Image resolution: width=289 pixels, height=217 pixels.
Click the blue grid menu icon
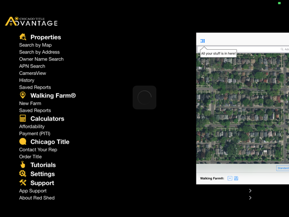pyautogui.click(x=203, y=41)
